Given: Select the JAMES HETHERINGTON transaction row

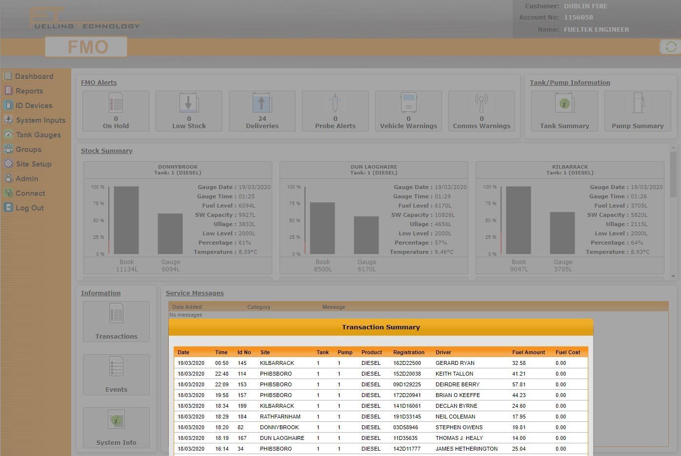Looking at the screenshot, I should [x=381, y=449].
